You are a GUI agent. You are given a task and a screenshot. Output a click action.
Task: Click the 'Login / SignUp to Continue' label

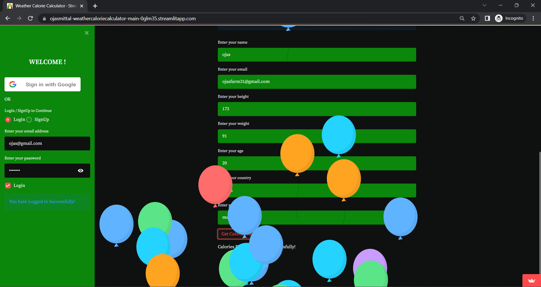[28, 110]
